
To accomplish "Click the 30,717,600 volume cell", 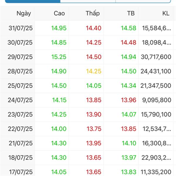I will [x=156, y=57].
